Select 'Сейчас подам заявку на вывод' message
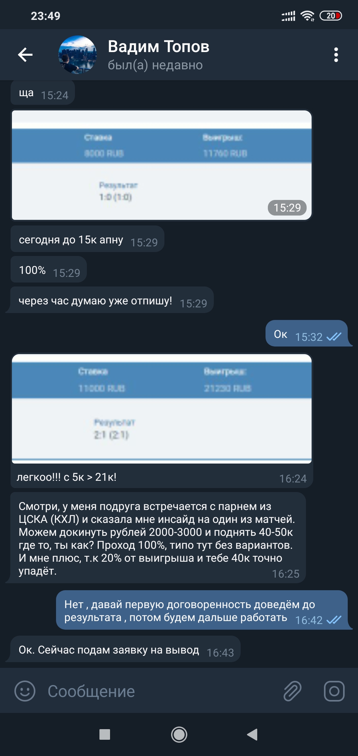Screen dimensions: 358x756 pyautogui.click(x=126, y=649)
